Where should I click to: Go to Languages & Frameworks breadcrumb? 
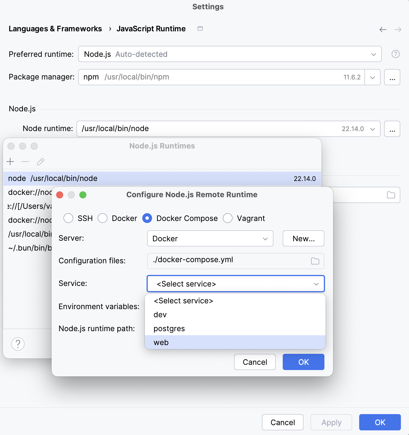[x=55, y=29]
